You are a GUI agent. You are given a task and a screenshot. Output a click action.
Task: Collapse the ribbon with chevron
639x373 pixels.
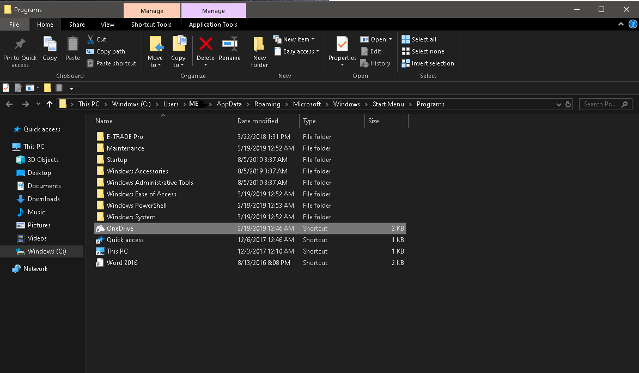click(620, 25)
